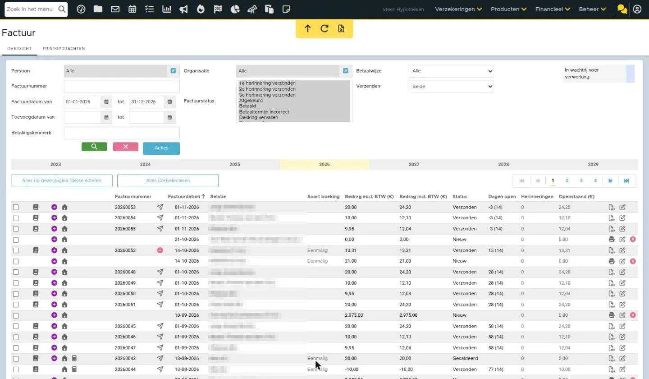649x379 pixels.
Task: Check the box for invoice 20260048
Action: click(x=16, y=273)
